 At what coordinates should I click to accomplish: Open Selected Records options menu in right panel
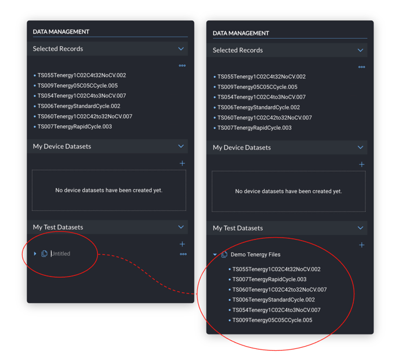point(362,67)
